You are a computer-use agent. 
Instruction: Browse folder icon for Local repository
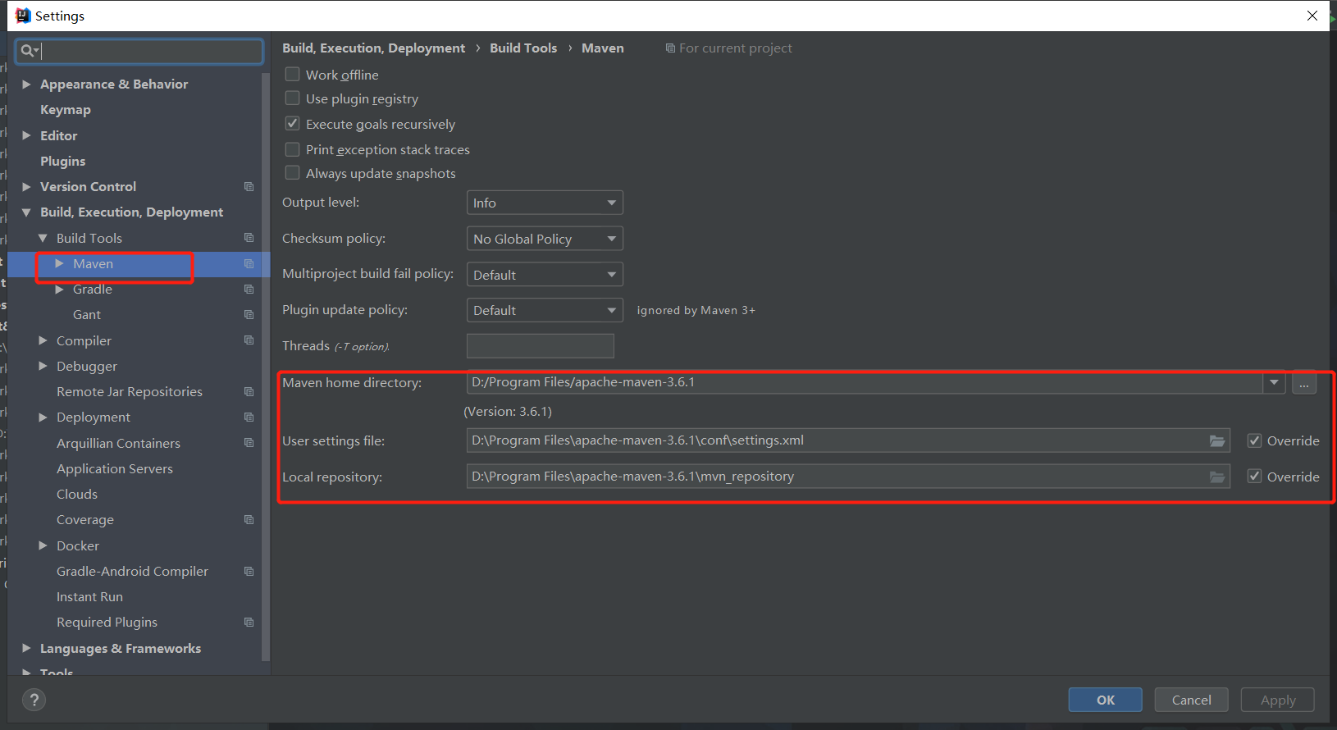[1217, 477]
